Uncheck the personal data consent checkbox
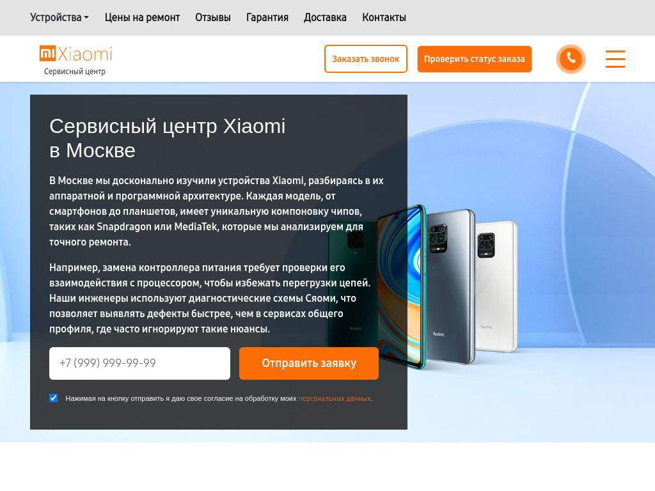Viewport: 655px width, 491px height. pos(54,398)
